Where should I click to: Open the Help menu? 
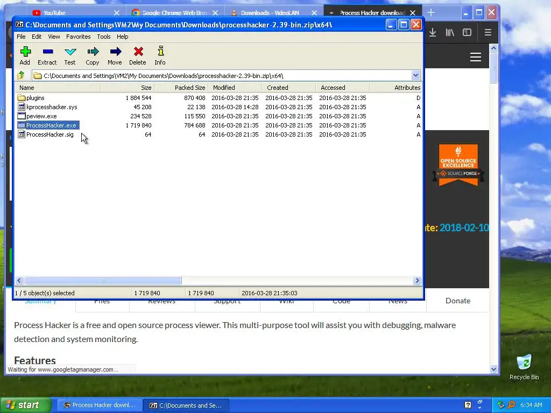[122, 37]
